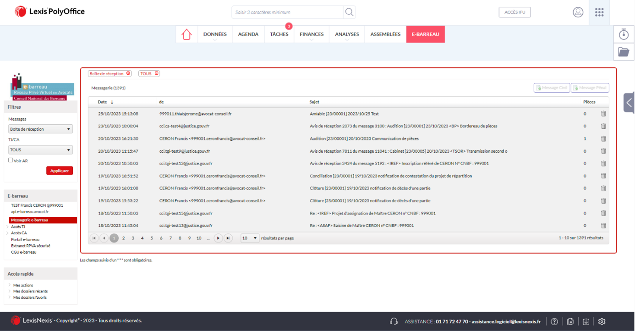
Task: Click the Message Pénal button
Action: point(590,88)
